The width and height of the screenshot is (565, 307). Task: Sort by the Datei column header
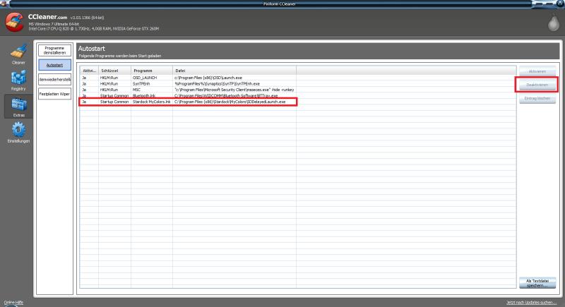click(234, 71)
